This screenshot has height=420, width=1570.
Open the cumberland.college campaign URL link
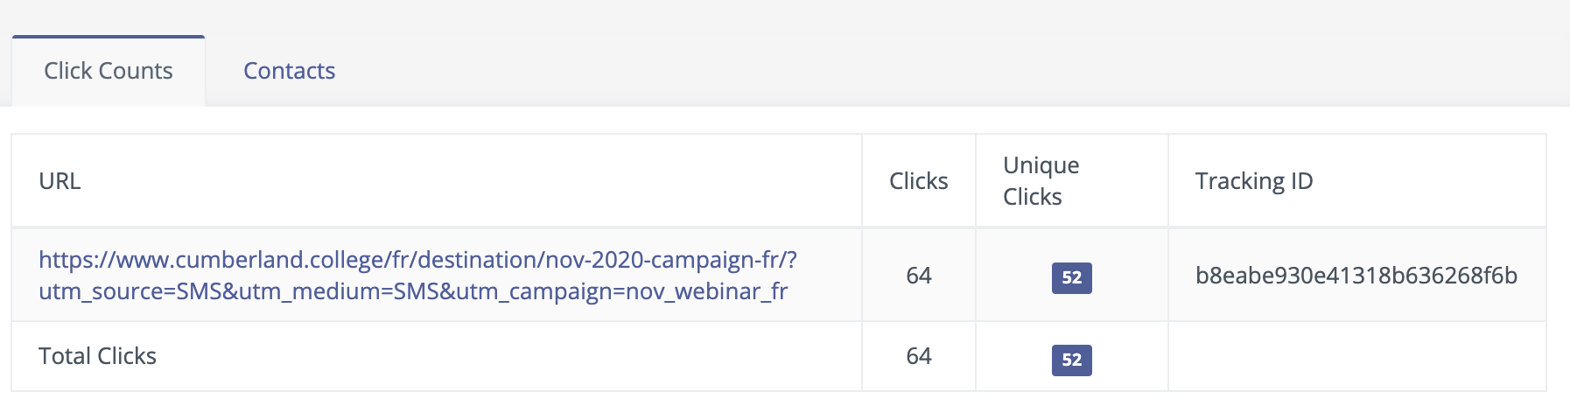(417, 275)
